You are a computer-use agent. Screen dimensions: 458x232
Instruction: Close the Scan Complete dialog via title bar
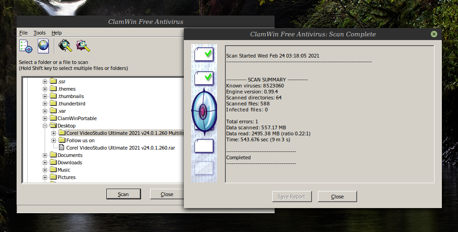434,34
